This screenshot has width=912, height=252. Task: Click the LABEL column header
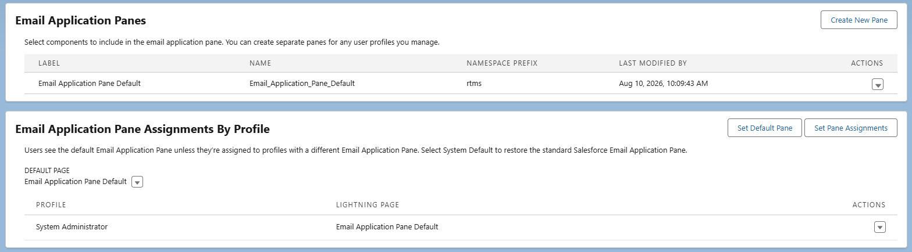click(49, 63)
